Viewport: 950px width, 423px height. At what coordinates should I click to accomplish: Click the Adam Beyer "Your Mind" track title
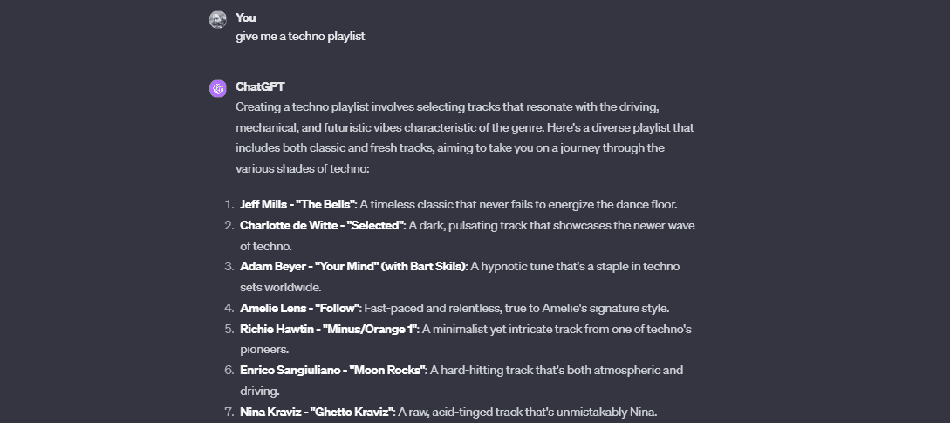(x=353, y=266)
